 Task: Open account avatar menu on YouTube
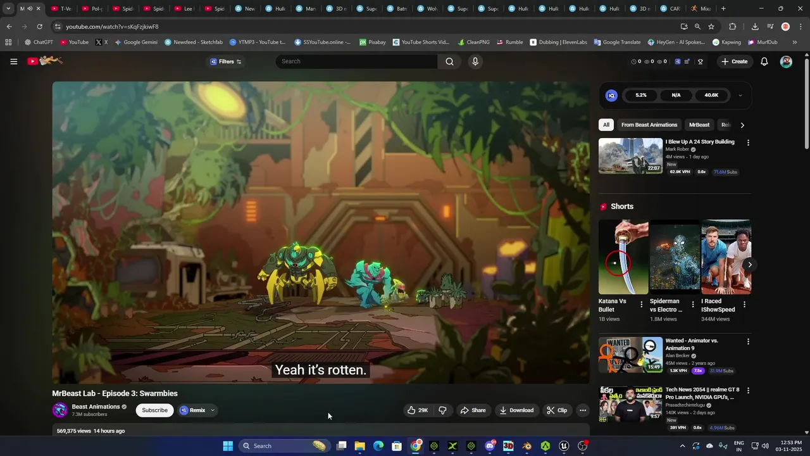pos(786,61)
